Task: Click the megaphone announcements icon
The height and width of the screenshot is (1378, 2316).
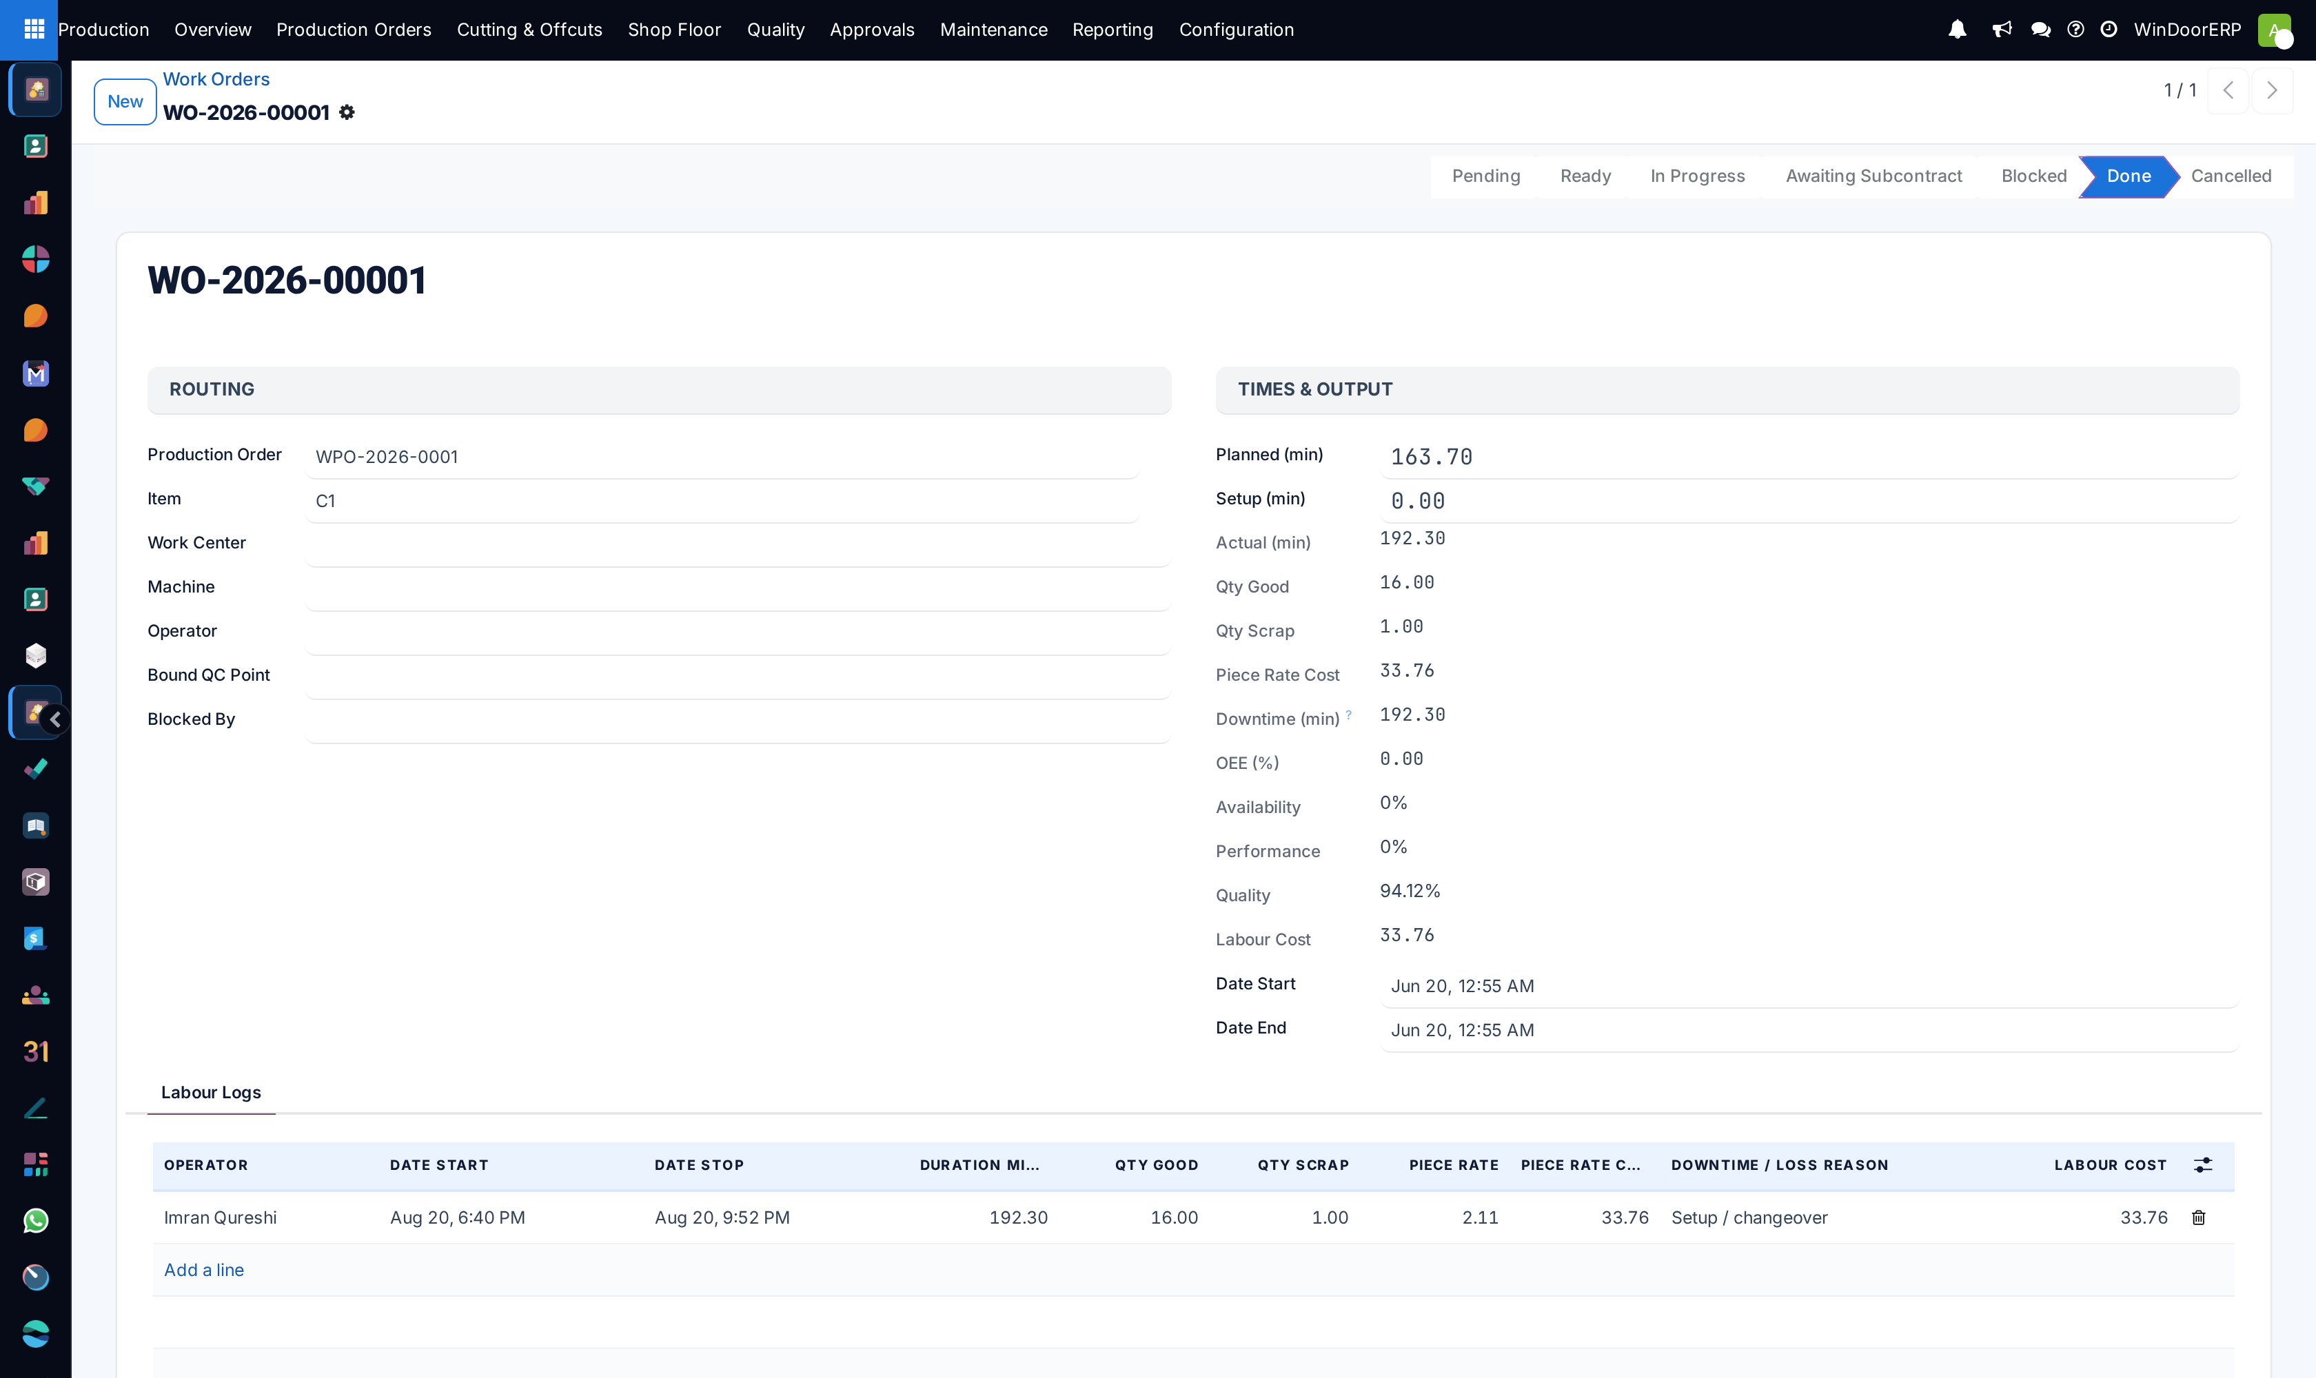Action: click(2002, 30)
